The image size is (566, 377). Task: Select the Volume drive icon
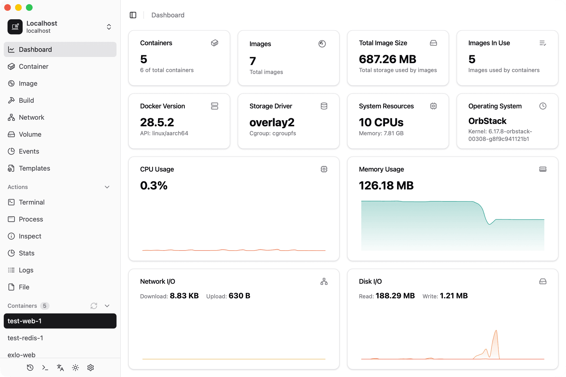click(x=11, y=134)
